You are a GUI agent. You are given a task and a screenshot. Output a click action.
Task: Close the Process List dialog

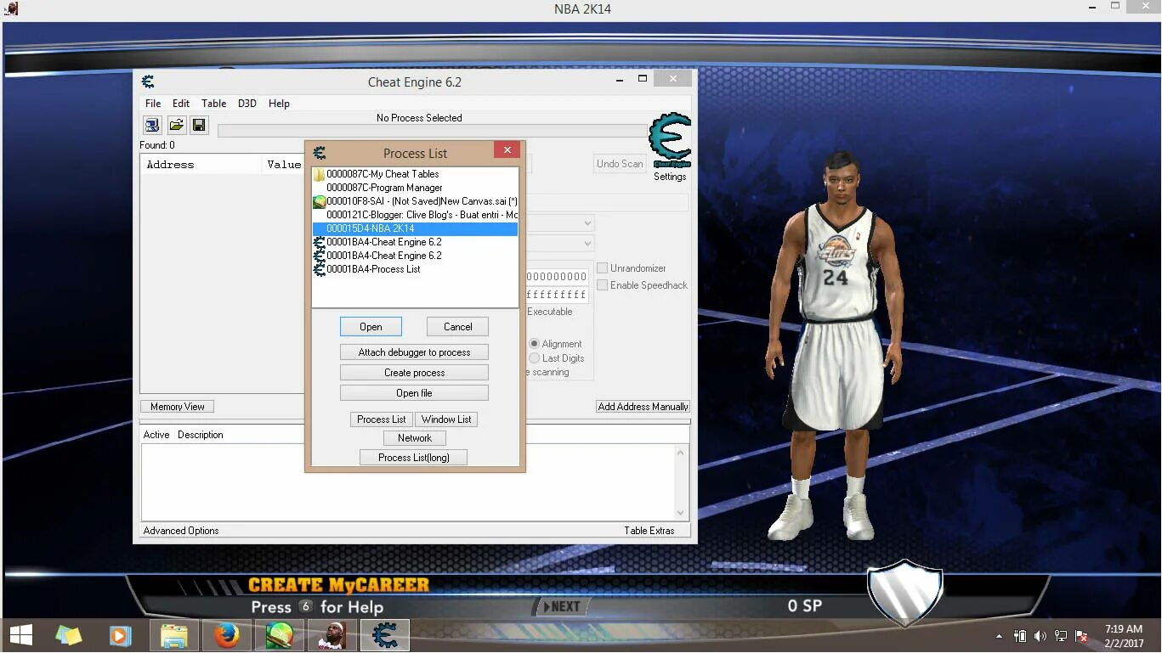point(507,150)
